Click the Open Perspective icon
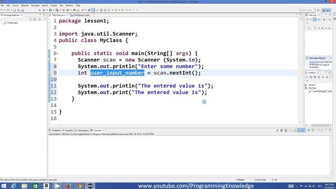This screenshot has width=336, height=189. pos(318,10)
